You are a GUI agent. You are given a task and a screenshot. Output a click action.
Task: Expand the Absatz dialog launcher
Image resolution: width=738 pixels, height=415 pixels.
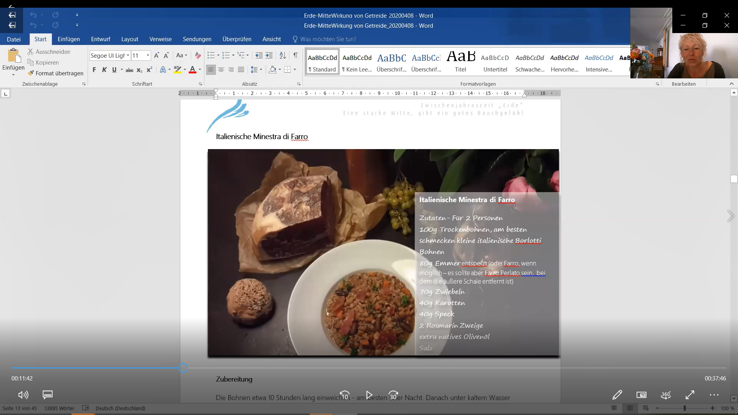[299, 84]
